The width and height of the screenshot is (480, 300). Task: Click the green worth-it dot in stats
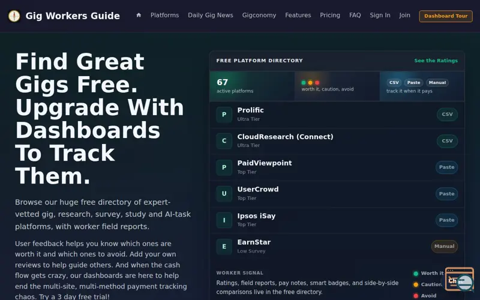(x=304, y=83)
